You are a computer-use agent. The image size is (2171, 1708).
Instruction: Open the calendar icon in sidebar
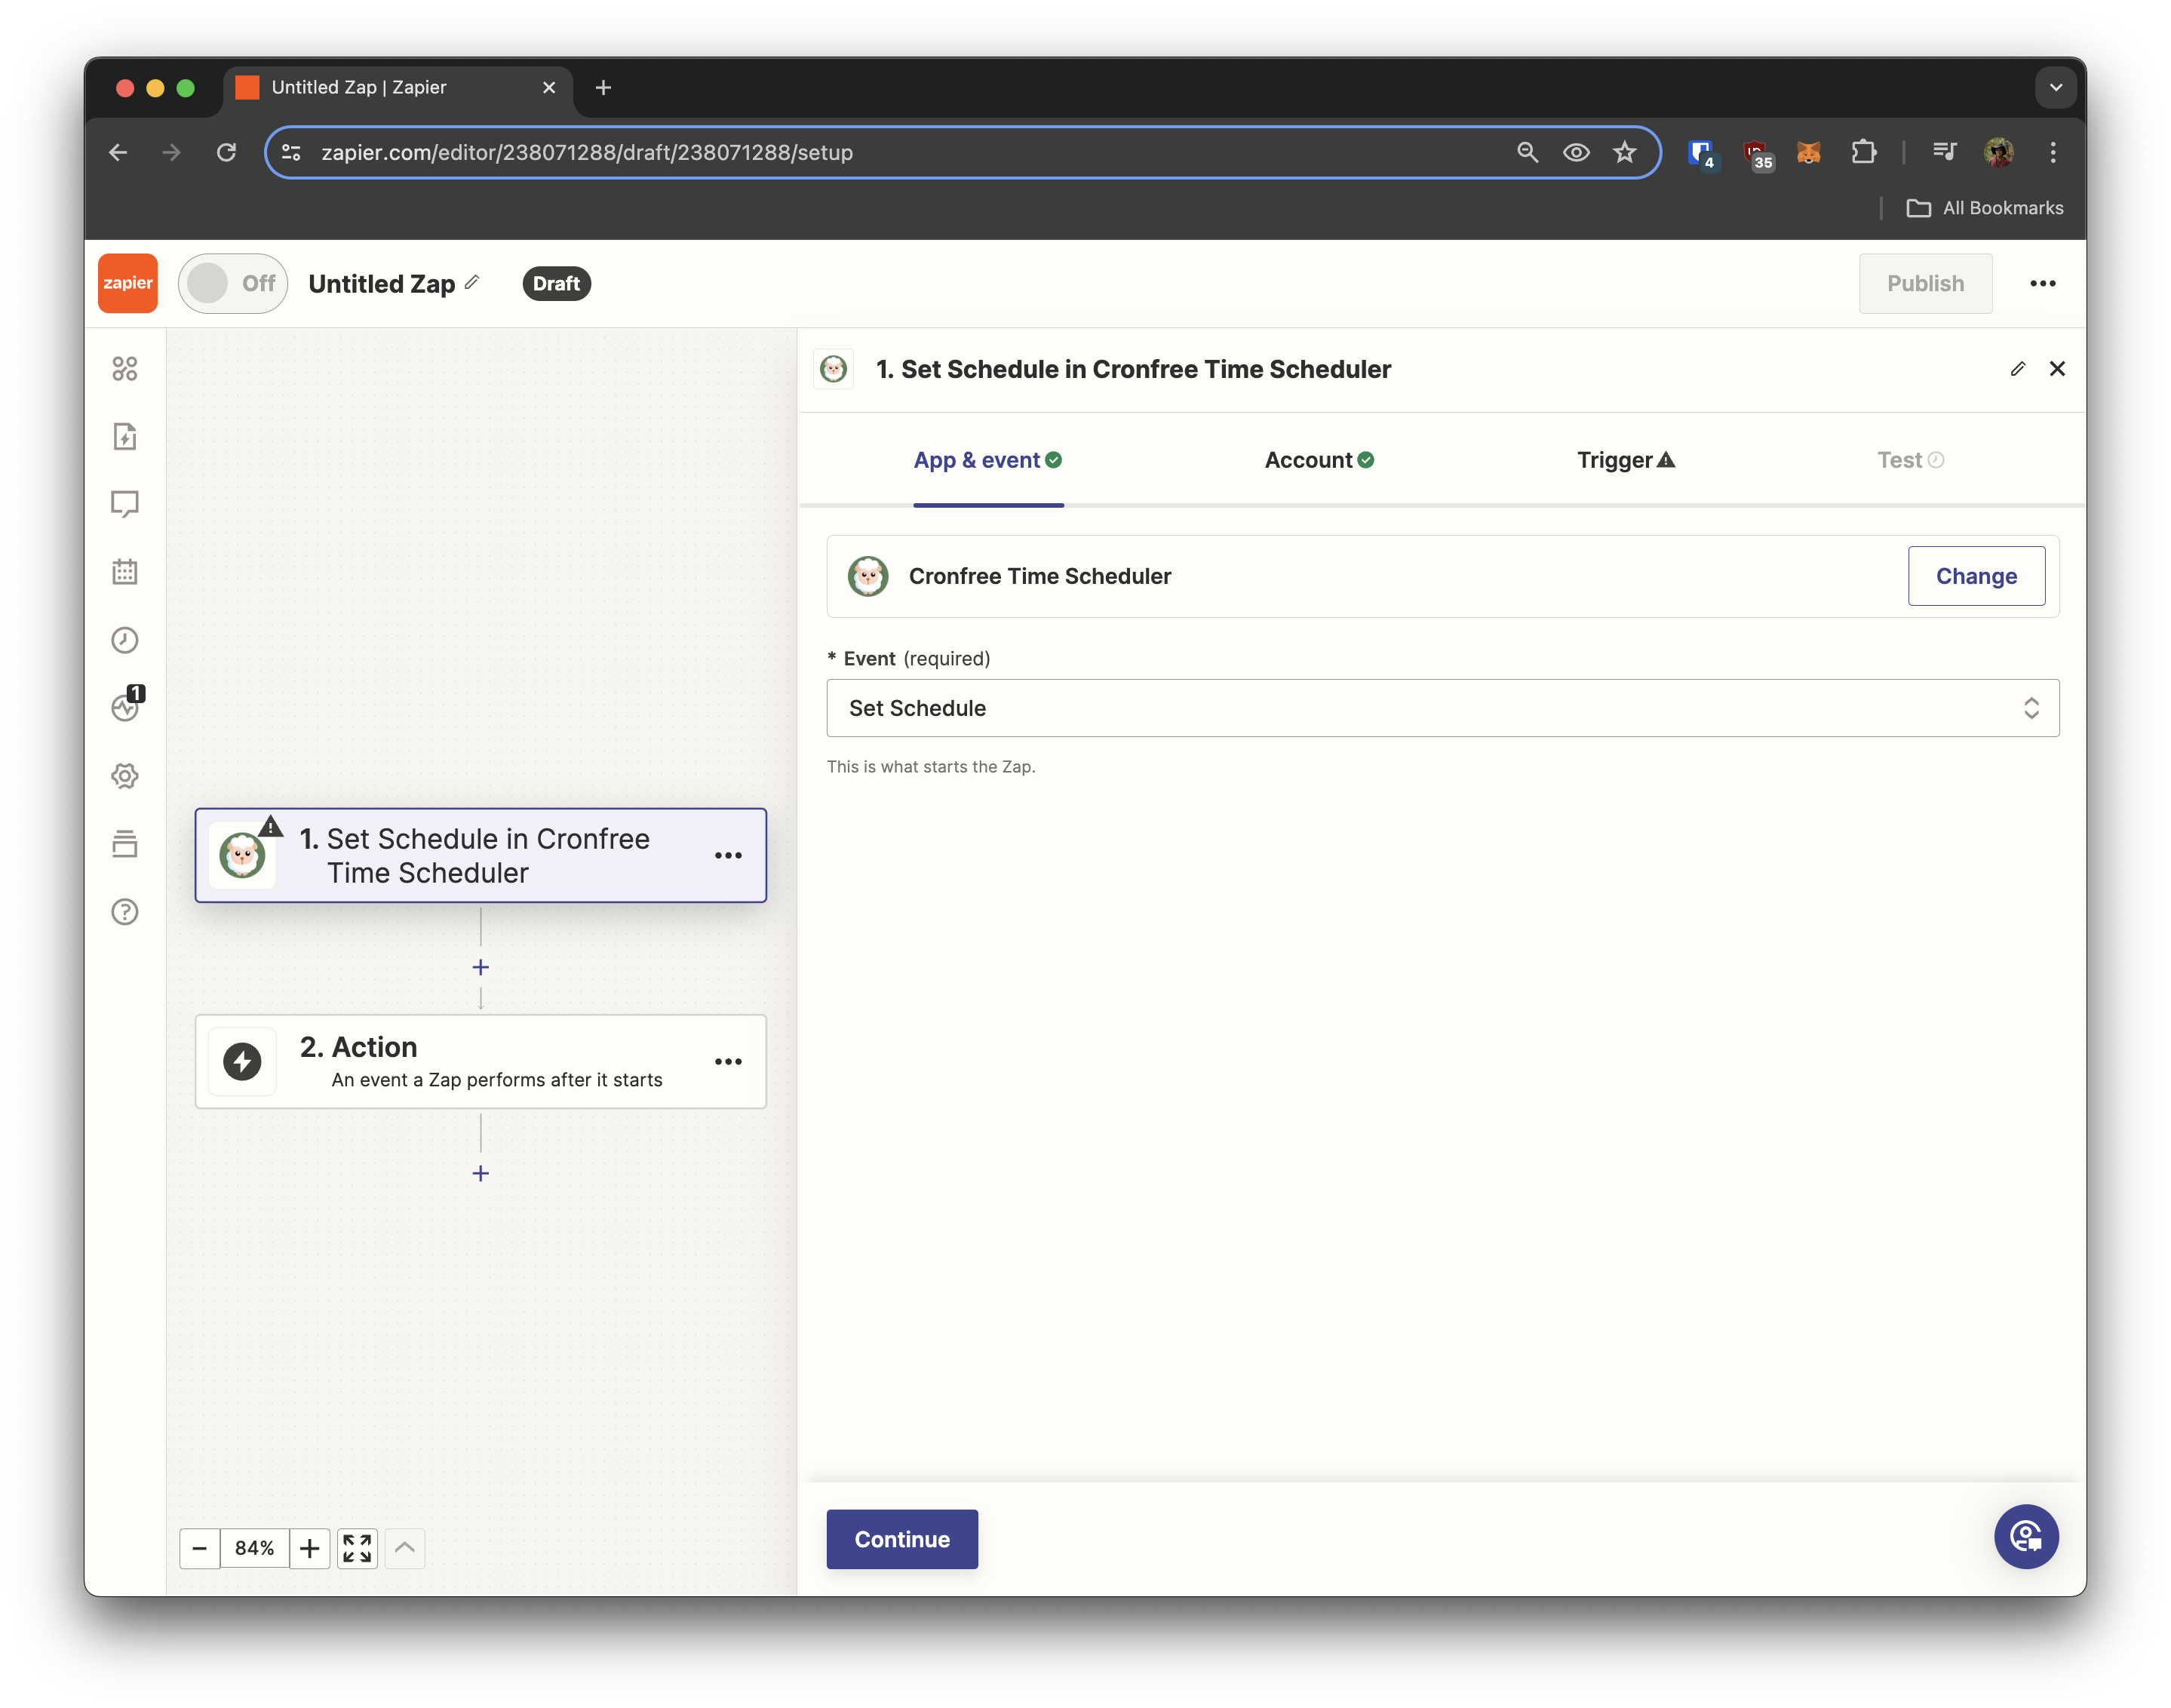pyautogui.click(x=125, y=572)
